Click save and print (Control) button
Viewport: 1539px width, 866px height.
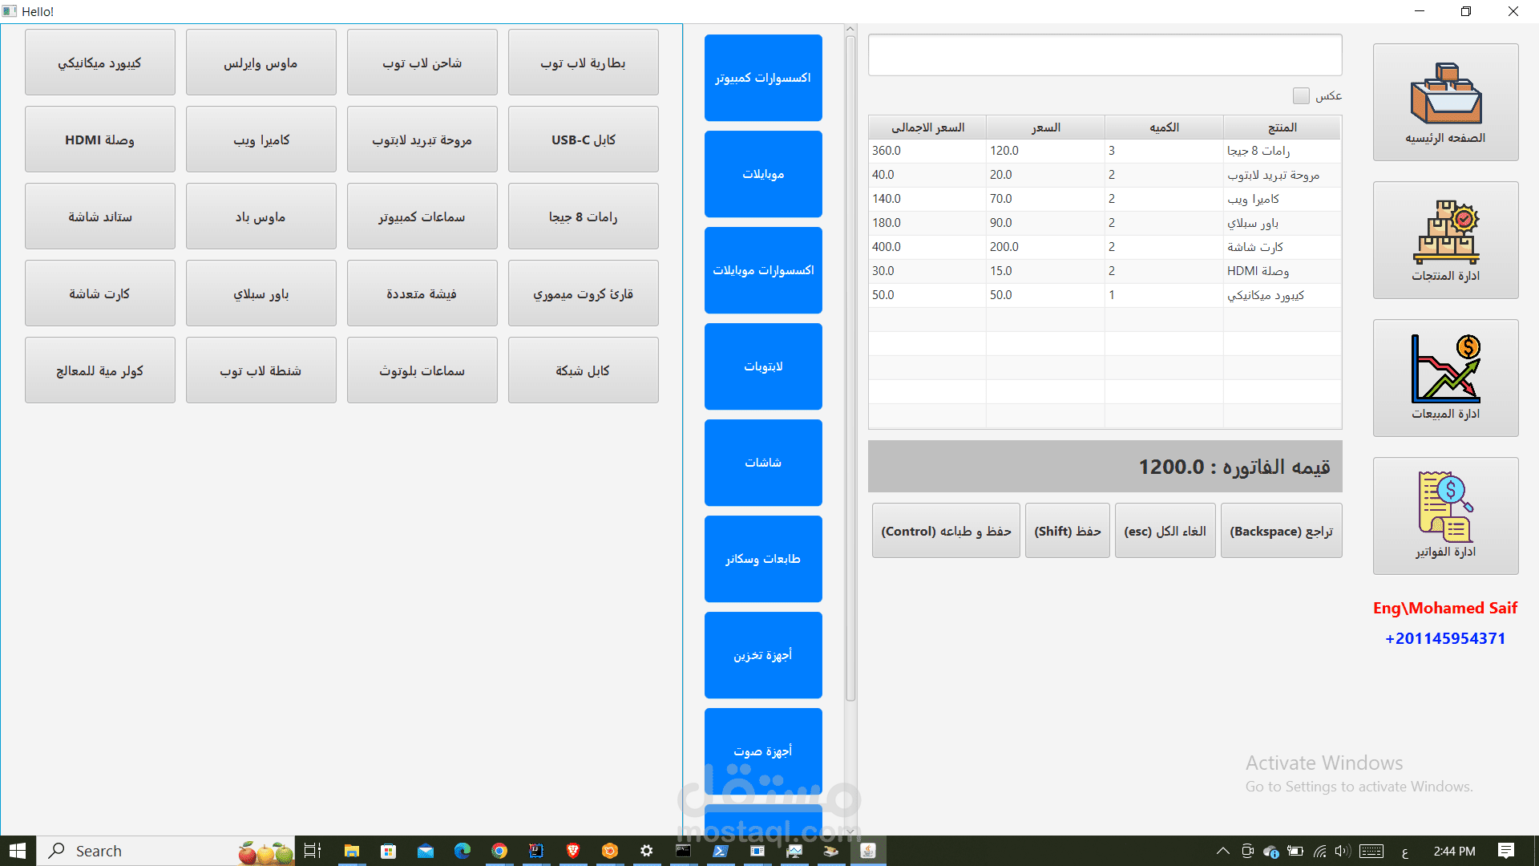[x=946, y=531]
